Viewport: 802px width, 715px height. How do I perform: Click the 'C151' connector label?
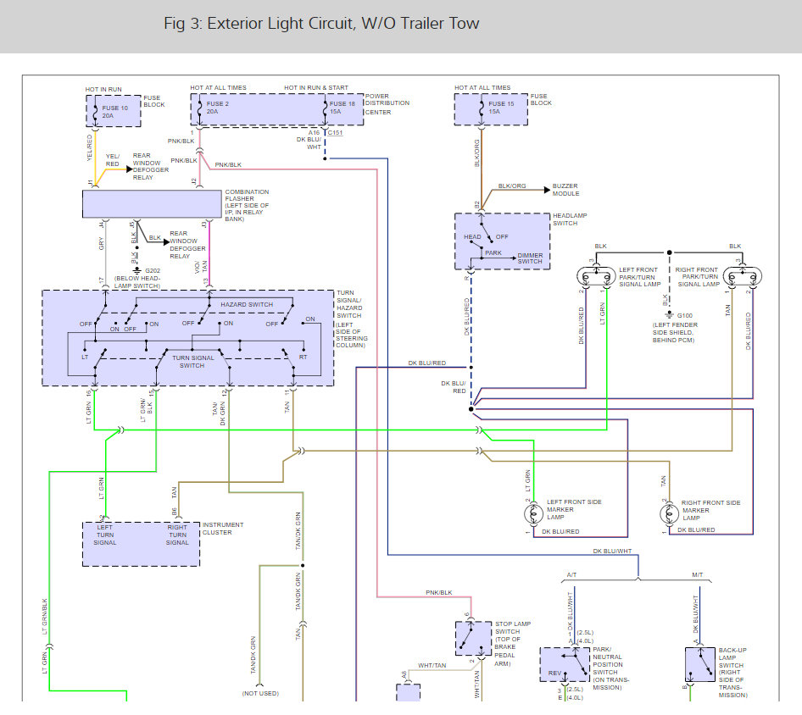click(335, 132)
